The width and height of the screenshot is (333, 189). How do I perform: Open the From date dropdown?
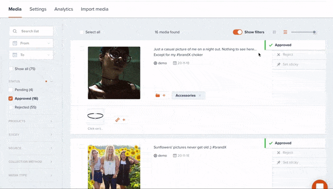(31, 43)
